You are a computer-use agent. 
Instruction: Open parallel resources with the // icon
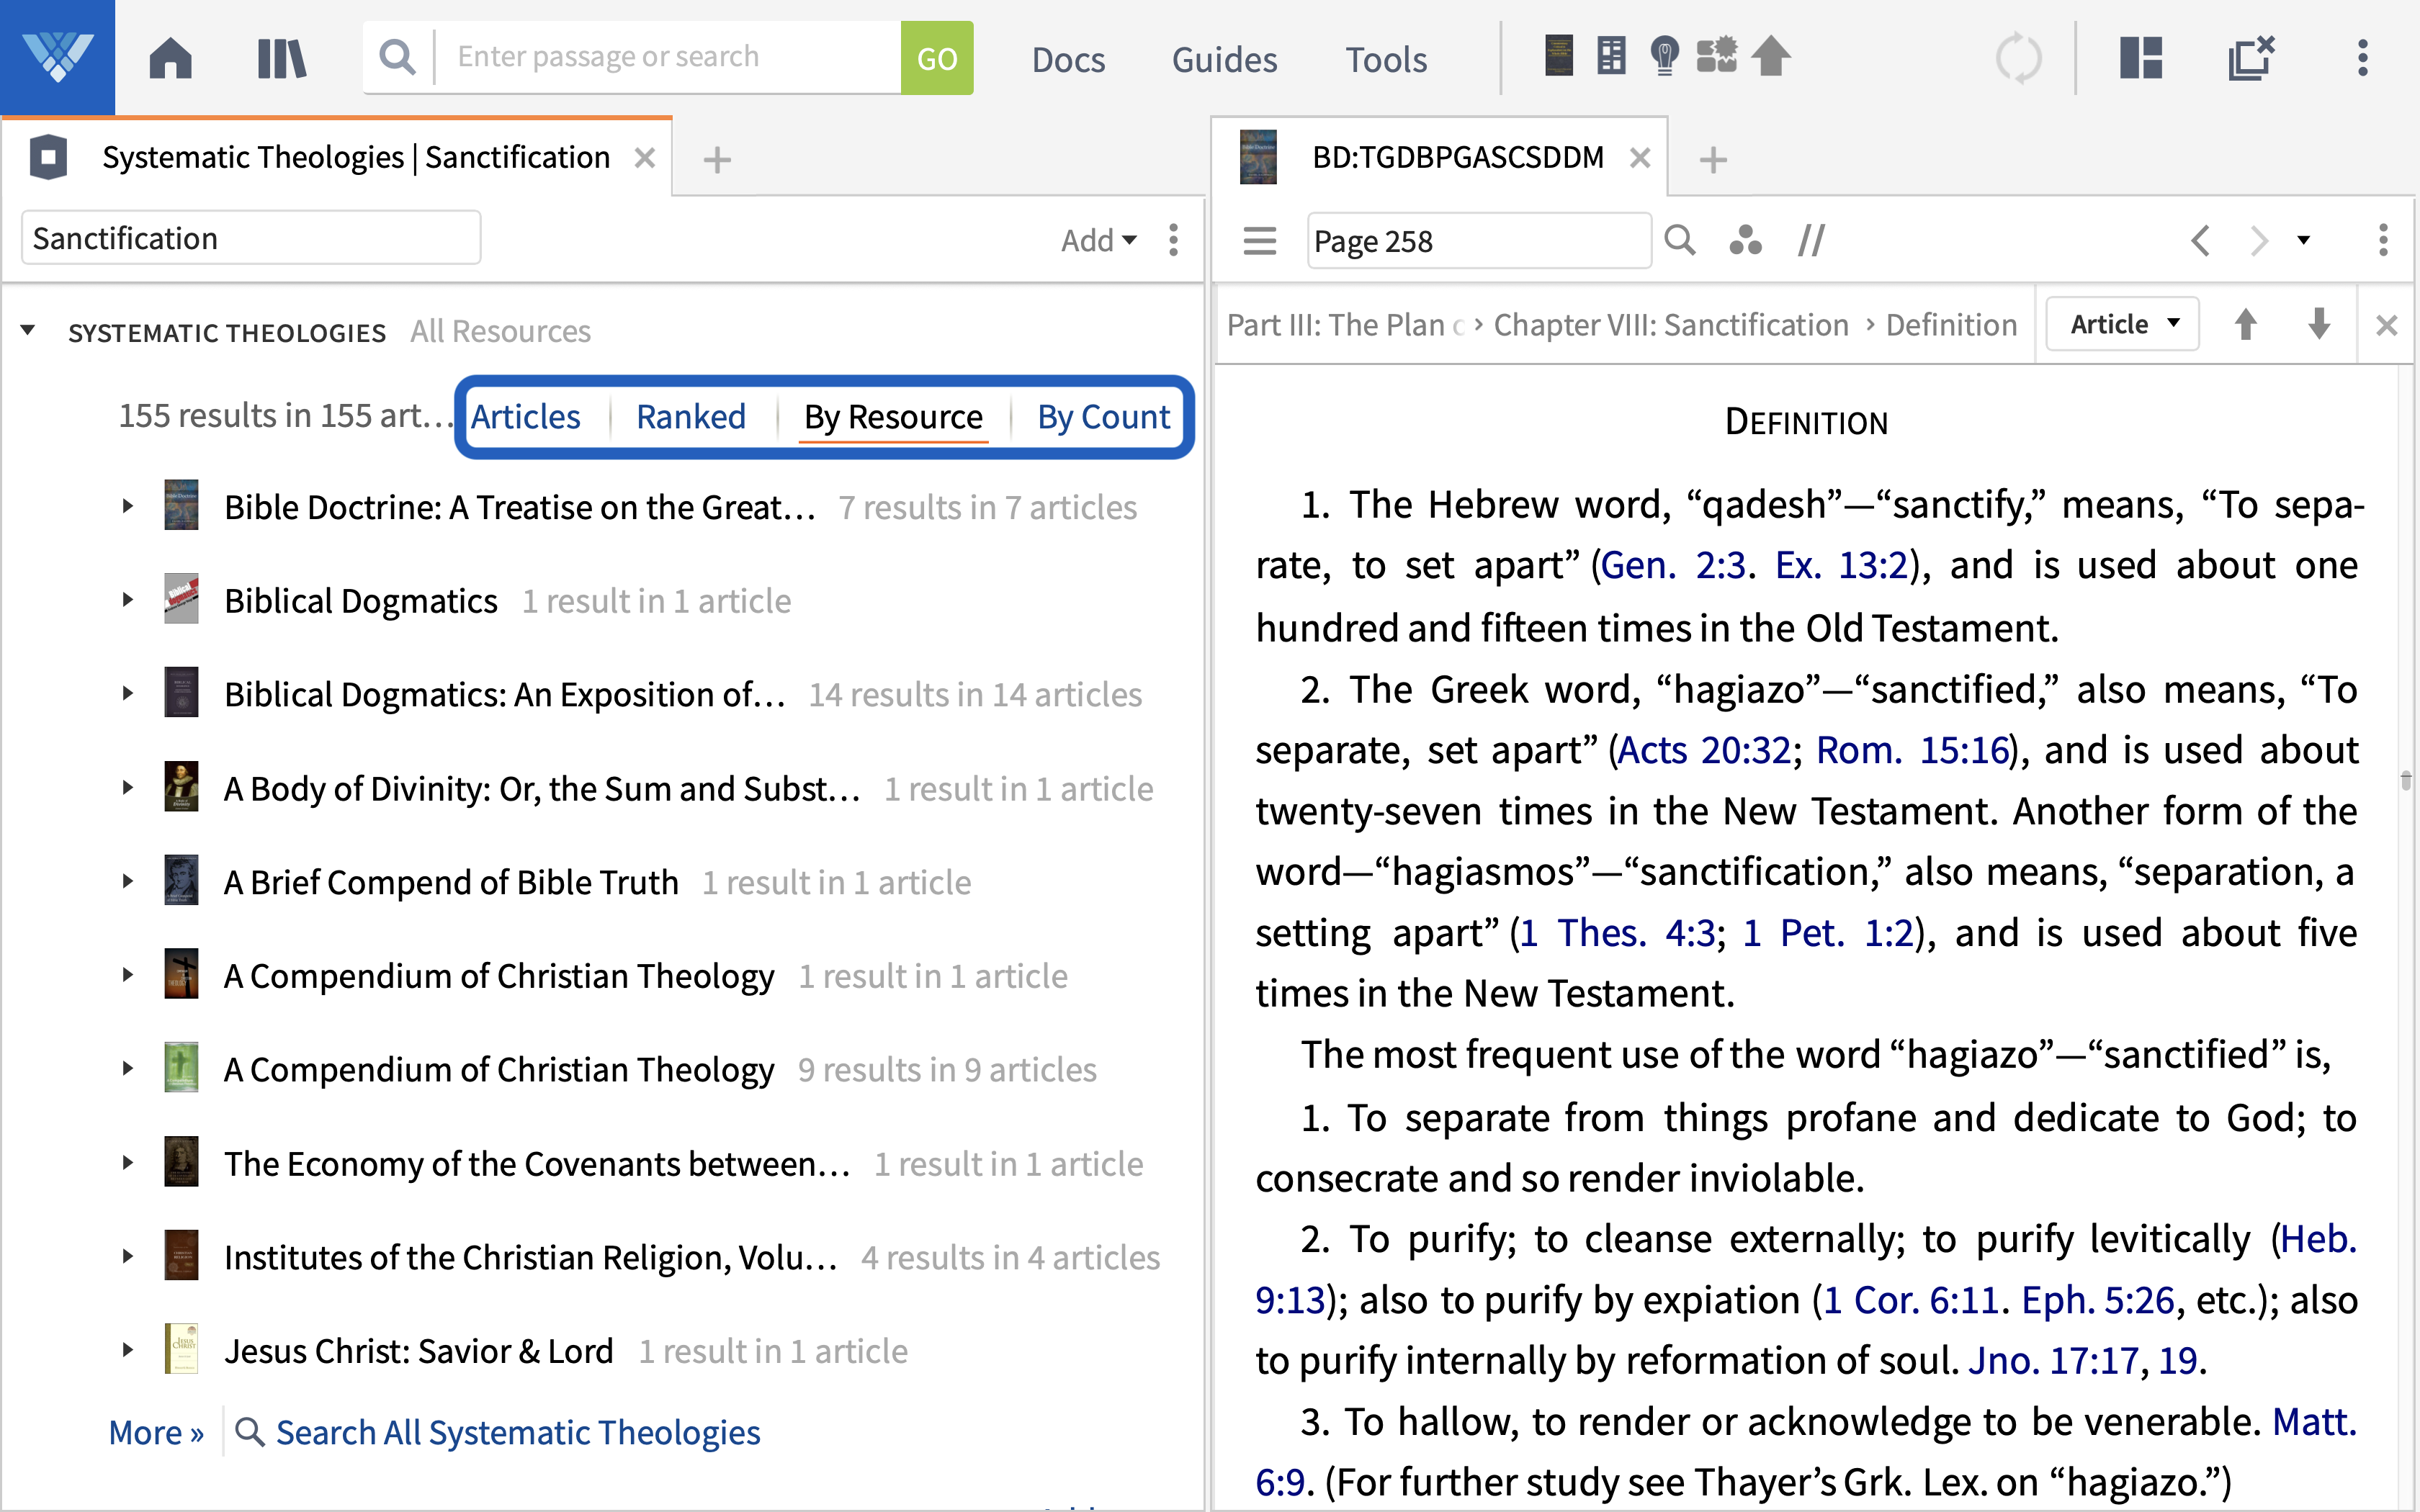pos(1811,240)
